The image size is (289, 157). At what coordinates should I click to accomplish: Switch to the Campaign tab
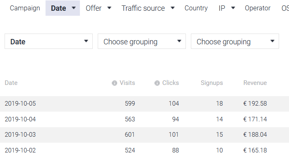25,8
